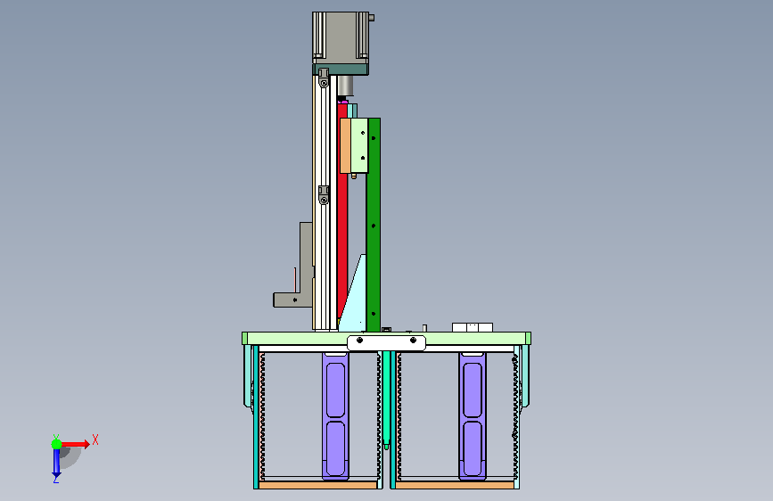Select the lower corner bracket on the column

pyautogui.click(x=324, y=195)
